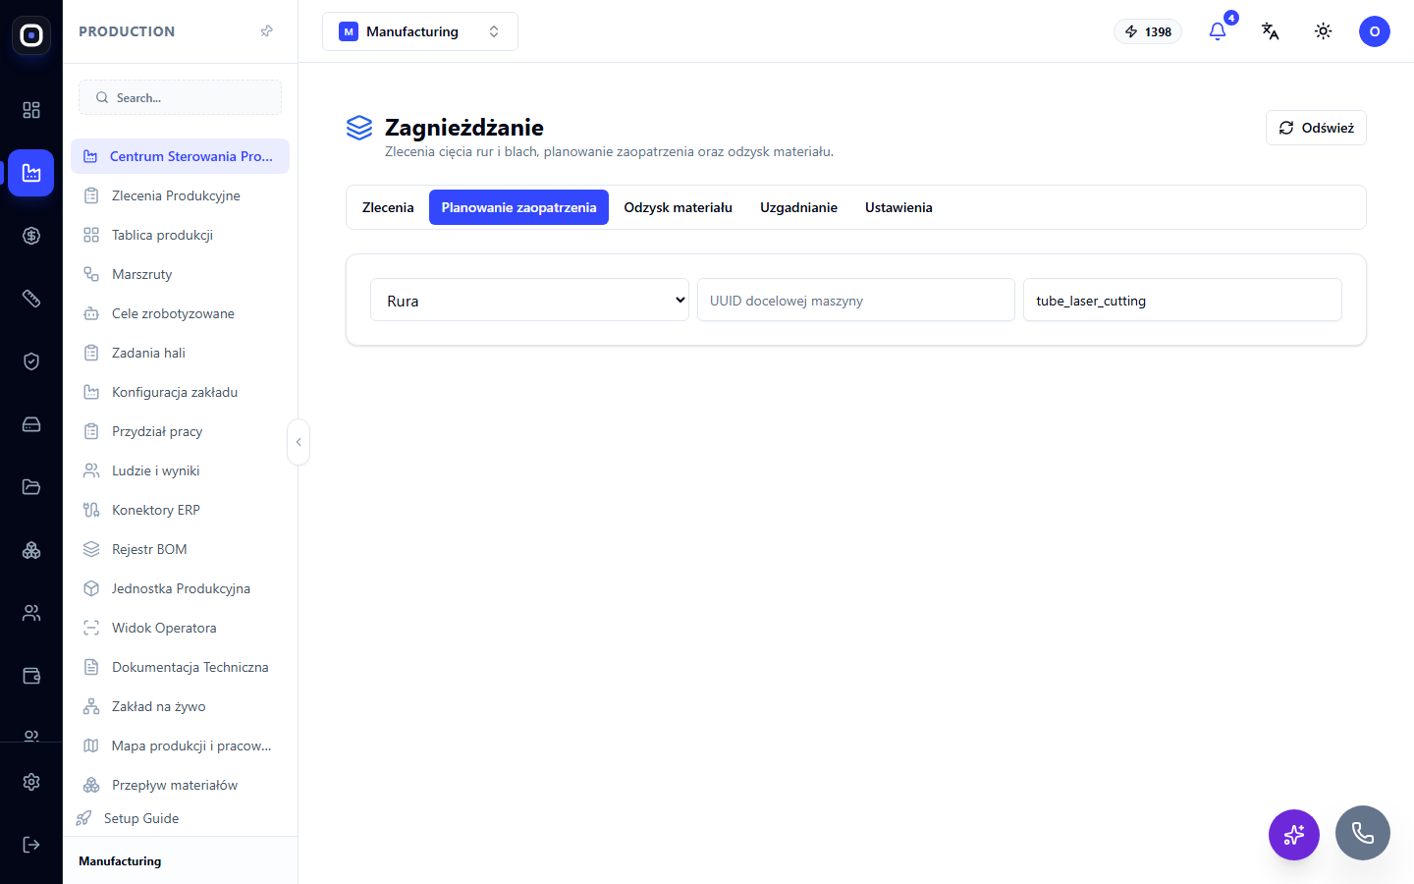1414x884 pixels.
Task: Collapse the sidebar with the chevron handle
Action: click(299, 442)
